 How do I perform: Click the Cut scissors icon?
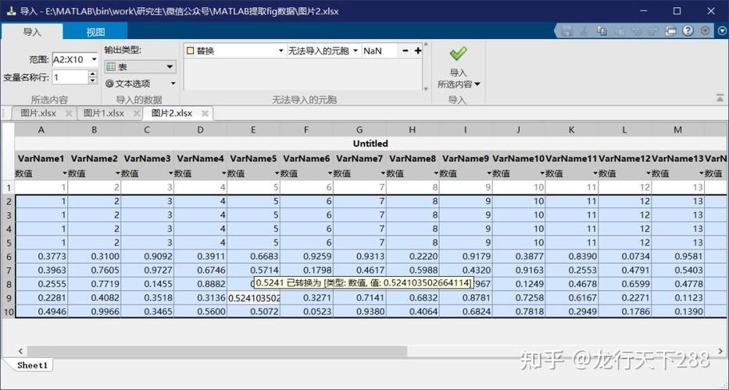tap(584, 31)
